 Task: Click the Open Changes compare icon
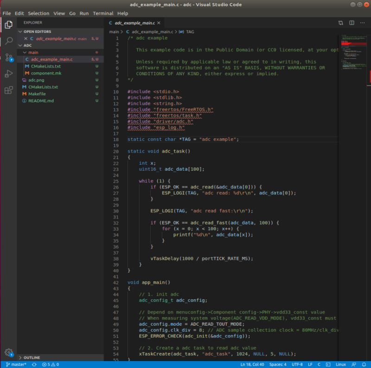341,23
